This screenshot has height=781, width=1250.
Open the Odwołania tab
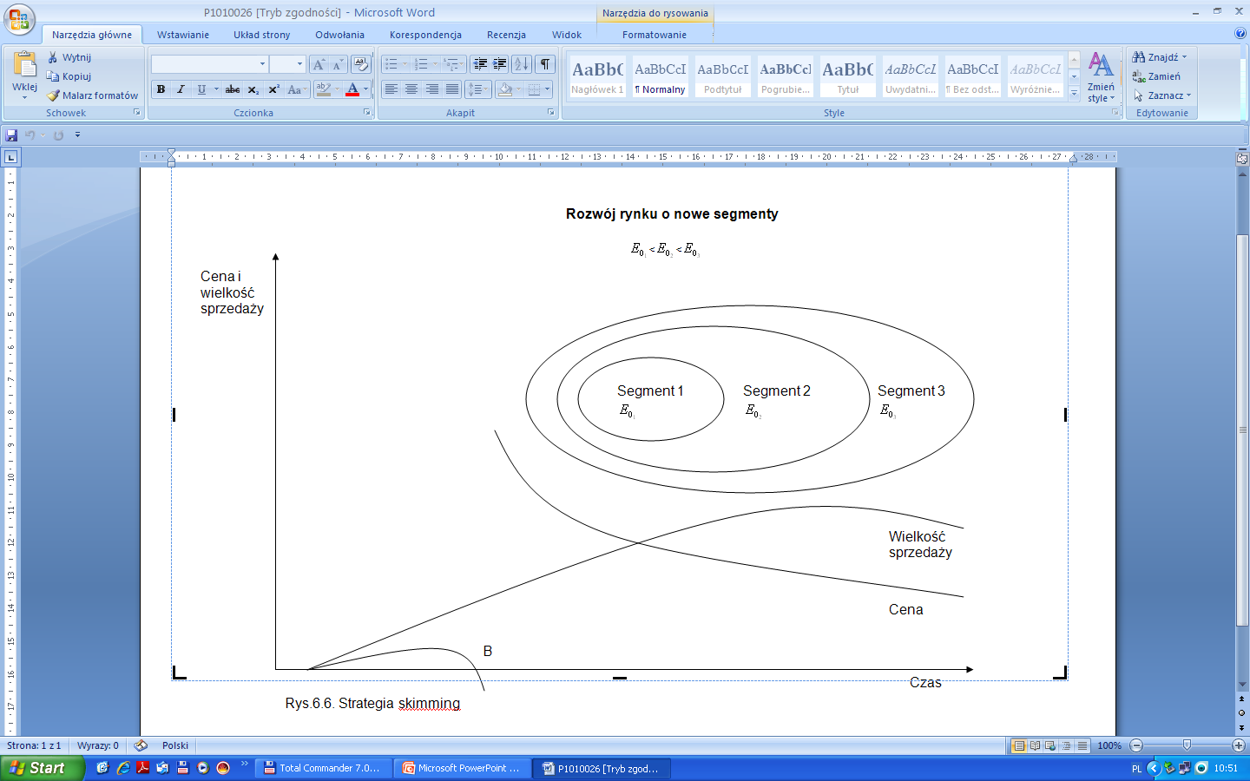tap(339, 35)
